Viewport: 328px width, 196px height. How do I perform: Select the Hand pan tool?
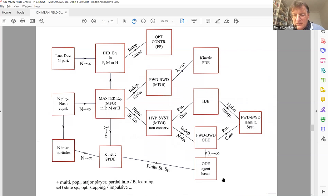(x=134, y=21)
